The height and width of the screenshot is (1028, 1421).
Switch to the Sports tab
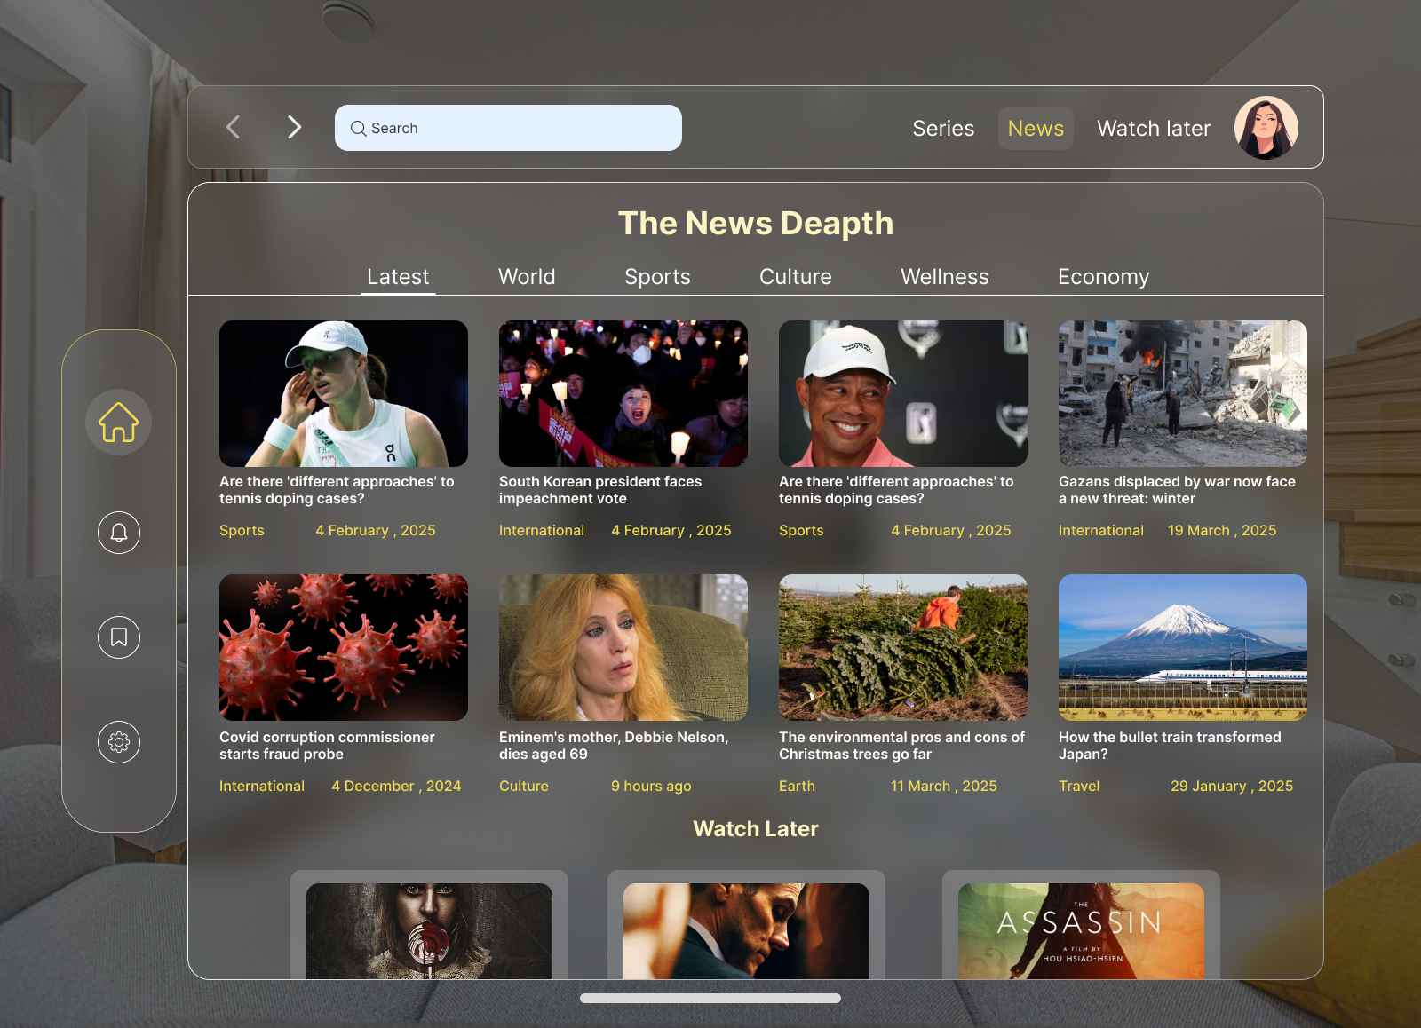pos(657,277)
